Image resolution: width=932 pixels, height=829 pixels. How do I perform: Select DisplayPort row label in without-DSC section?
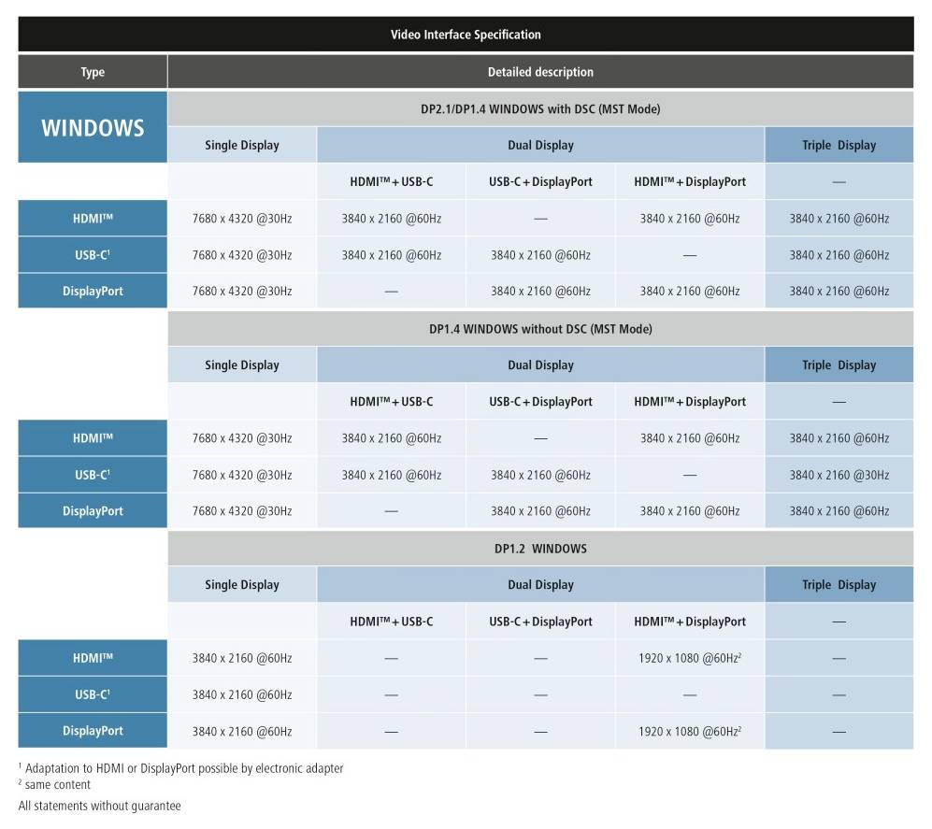(93, 511)
